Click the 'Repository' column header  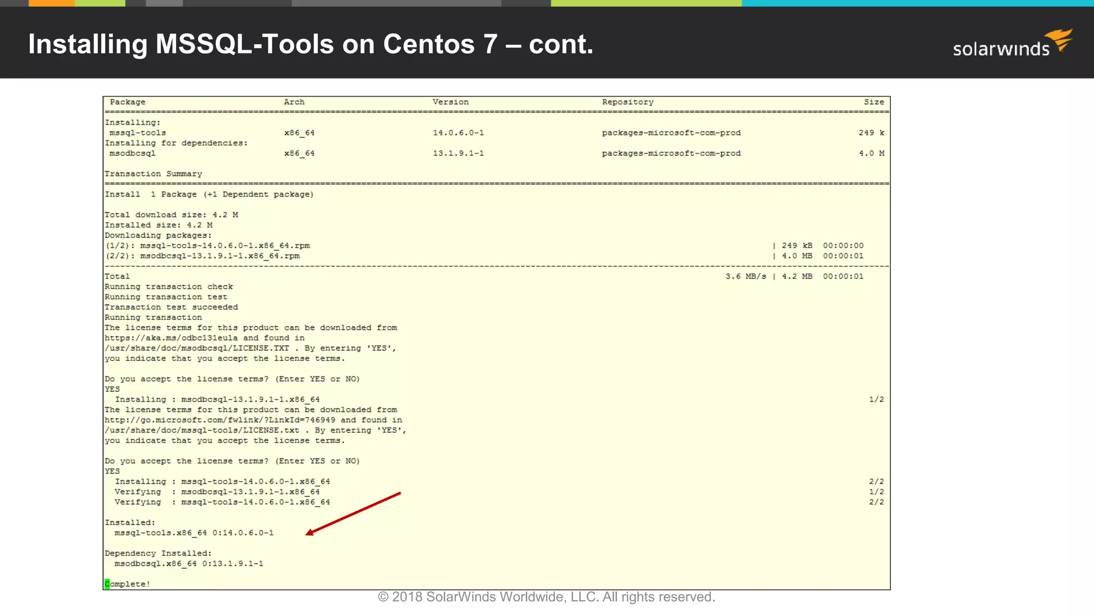click(628, 102)
